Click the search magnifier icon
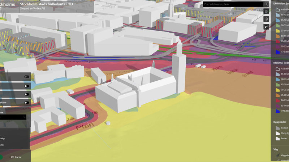Screen dimensions: 289x162 click(266, 4)
